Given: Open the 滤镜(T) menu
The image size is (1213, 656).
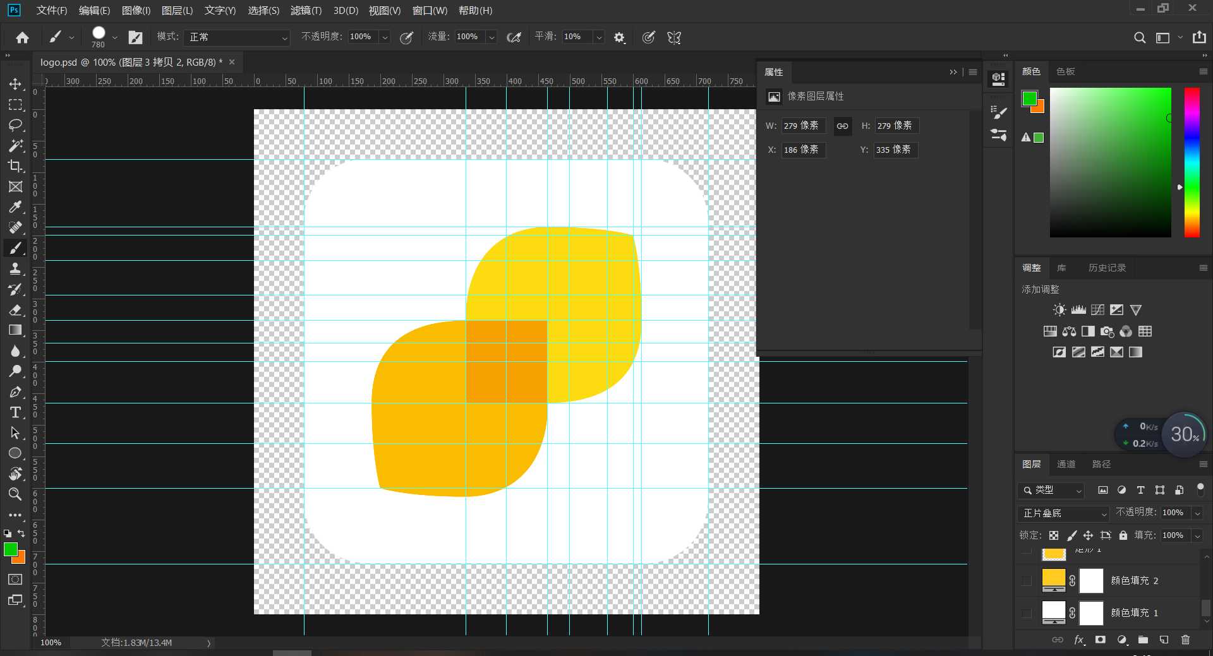Looking at the screenshot, I should [x=306, y=11].
